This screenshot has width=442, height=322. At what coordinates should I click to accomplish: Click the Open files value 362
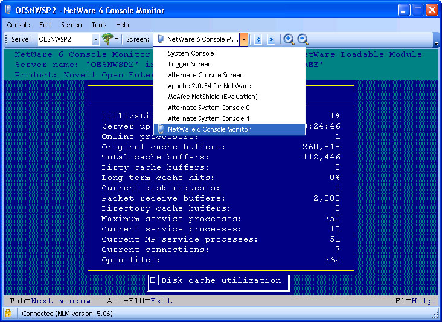(332, 260)
